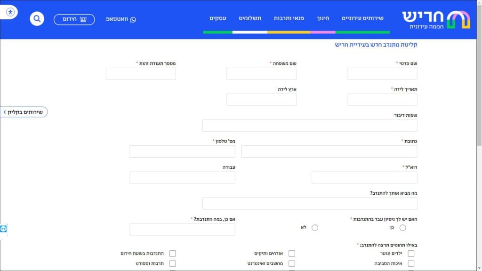Check the ילדים ונוער checkbox
Screen dimensions: 482x271
pyautogui.click(x=411, y=254)
